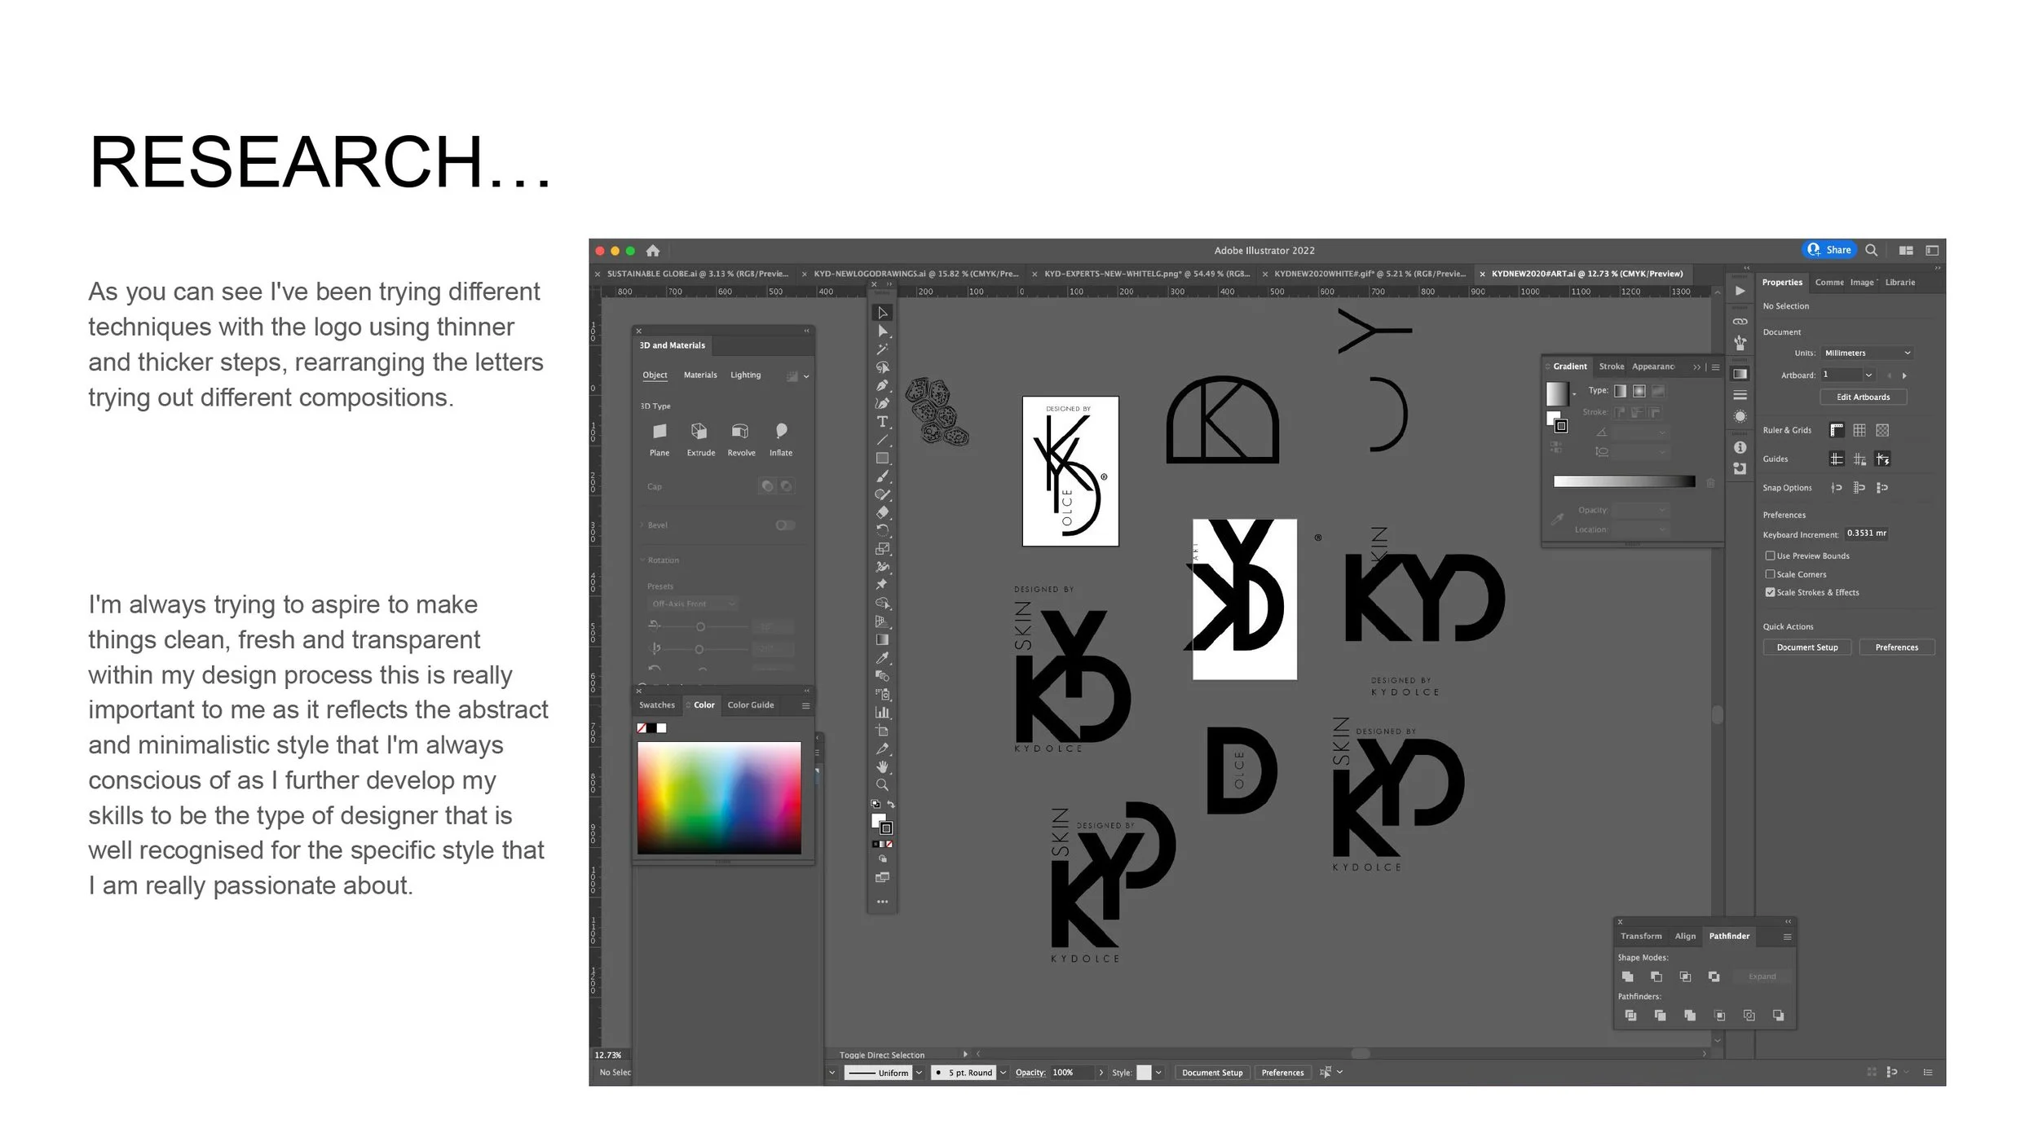
Task: Select the Eraser tool
Action: [882, 512]
